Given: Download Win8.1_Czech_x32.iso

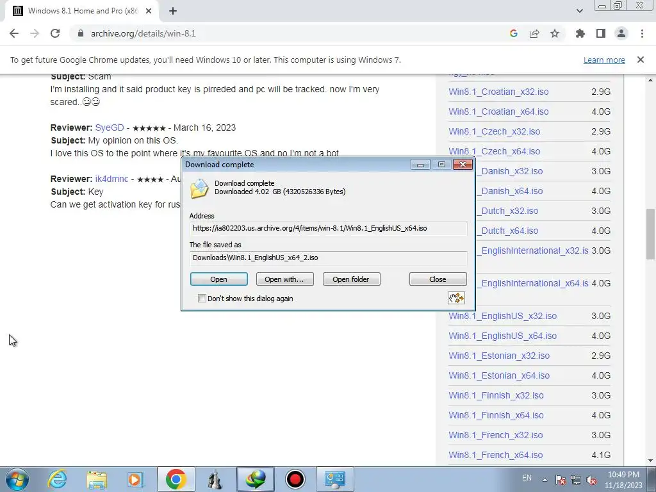Looking at the screenshot, I should click(x=495, y=131).
